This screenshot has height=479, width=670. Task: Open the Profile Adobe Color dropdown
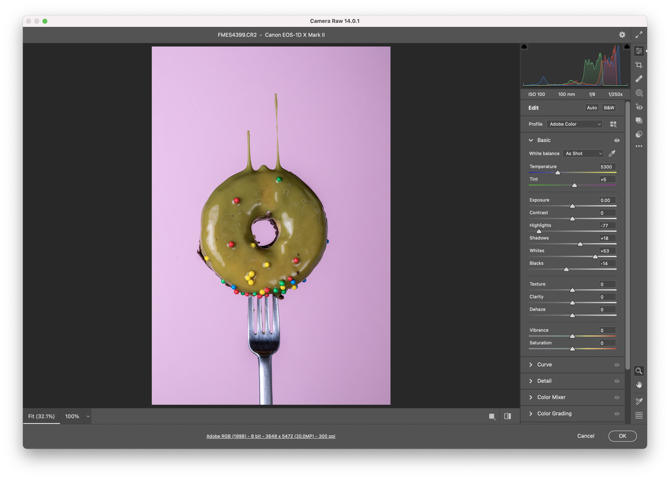pyautogui.click(x=574, y=124)
